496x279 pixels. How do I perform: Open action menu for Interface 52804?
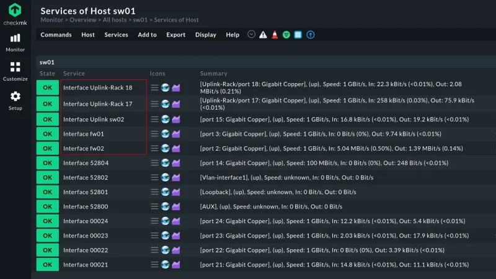(x=154, y=163)
